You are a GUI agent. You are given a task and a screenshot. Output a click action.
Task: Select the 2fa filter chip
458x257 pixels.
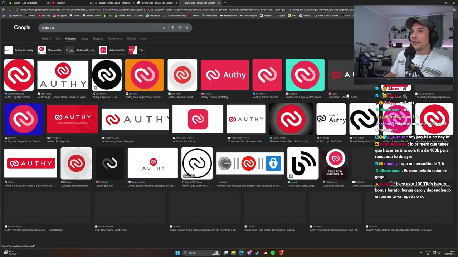coord(136,50)
